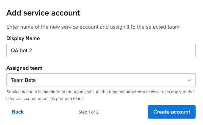Select the Team Beta value text
Viewport: 203px width, 125px height.
point(23,80)
